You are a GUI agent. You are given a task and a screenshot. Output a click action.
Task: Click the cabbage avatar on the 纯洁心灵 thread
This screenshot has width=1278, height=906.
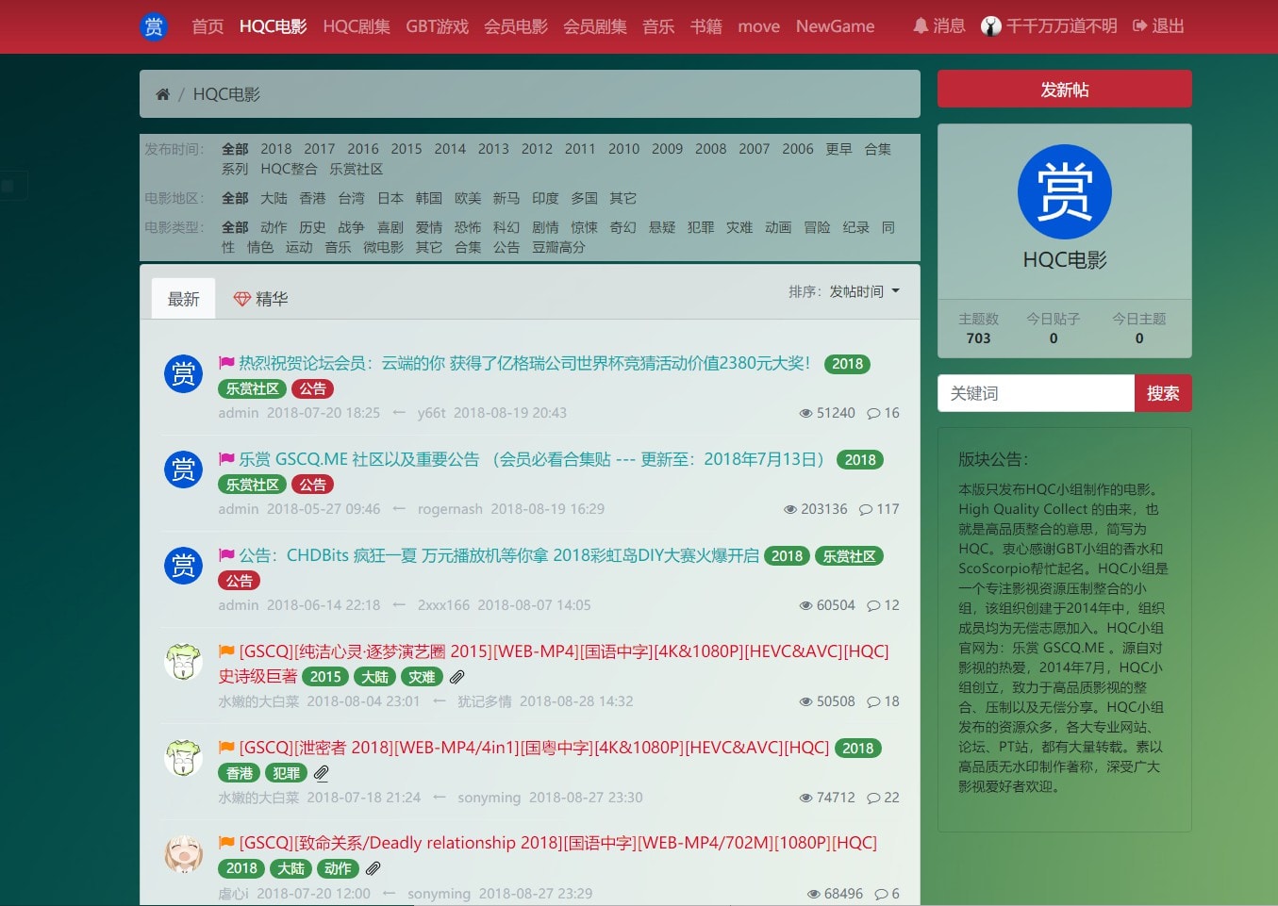(184, 662)
